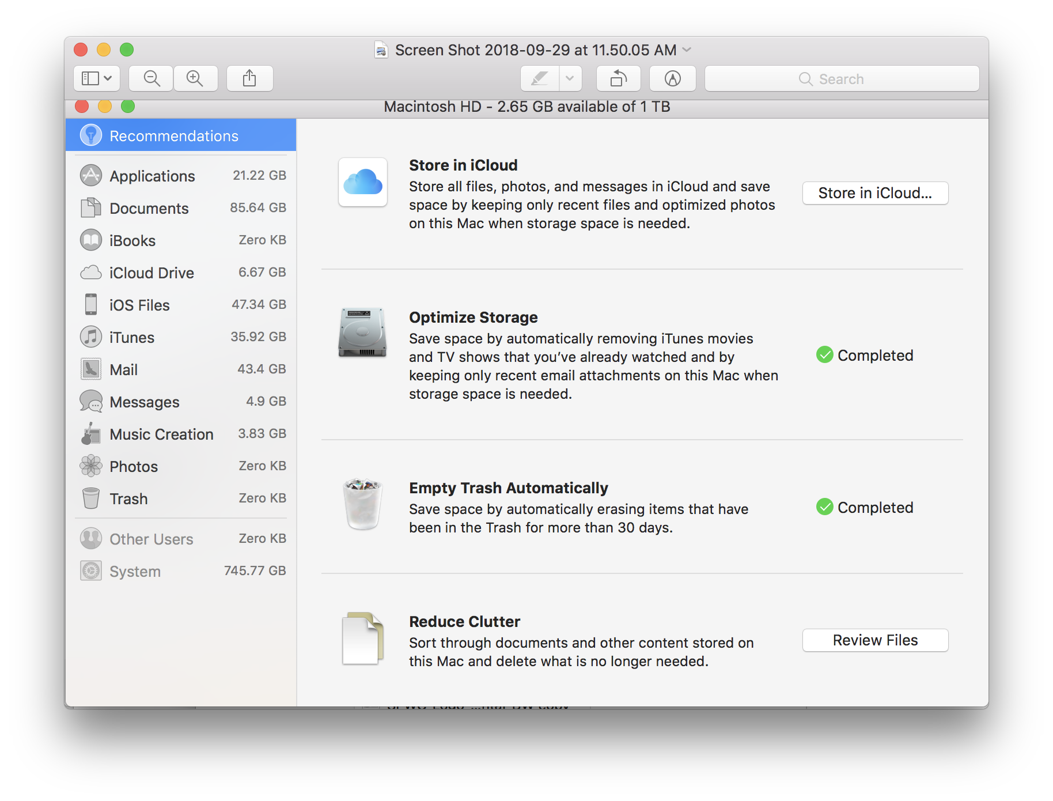Image resolution: width=1053 pixels, height=801 pixels.
Task: Open the Share menu in Preview toolbar
Action: pos(249,78)
